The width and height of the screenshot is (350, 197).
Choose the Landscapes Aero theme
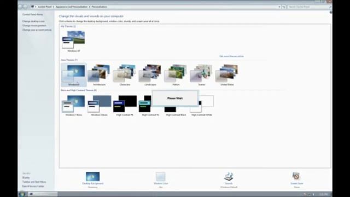tap(150, 75)
